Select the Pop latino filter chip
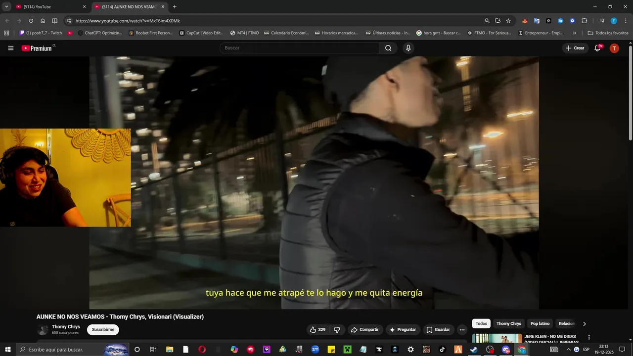This screenshot has height=356, width=633. click(540, 324)
